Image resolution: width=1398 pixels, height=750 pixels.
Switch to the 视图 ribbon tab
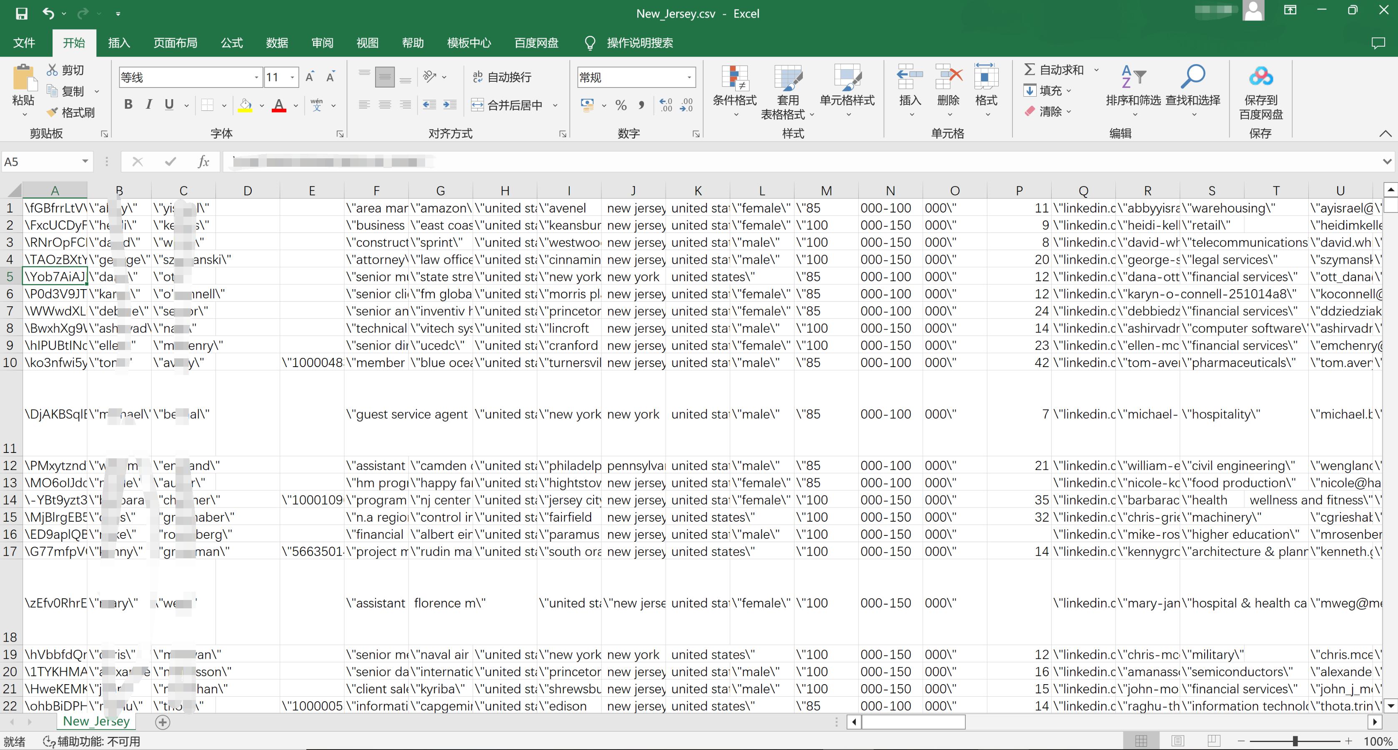click(x=367, y=43)
